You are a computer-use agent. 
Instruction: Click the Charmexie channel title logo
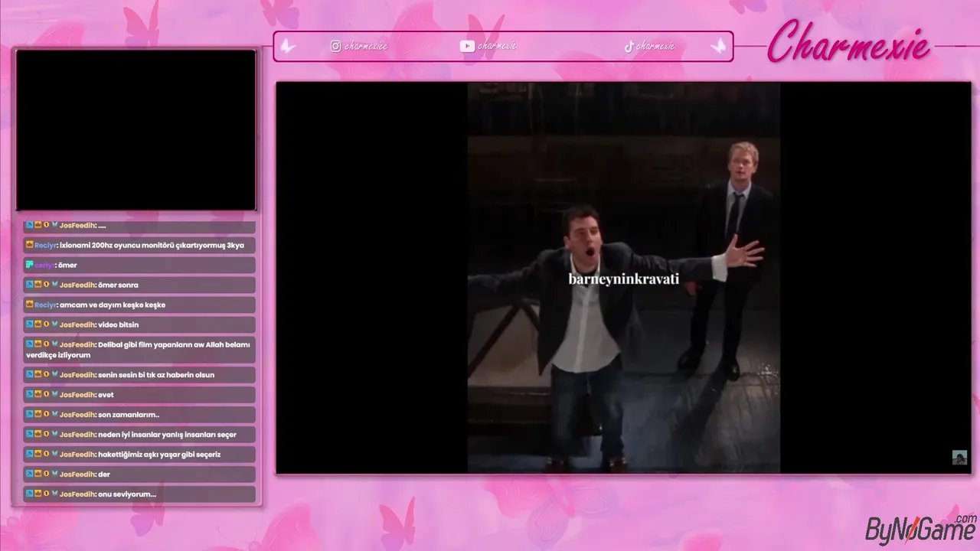coord(848,41)
